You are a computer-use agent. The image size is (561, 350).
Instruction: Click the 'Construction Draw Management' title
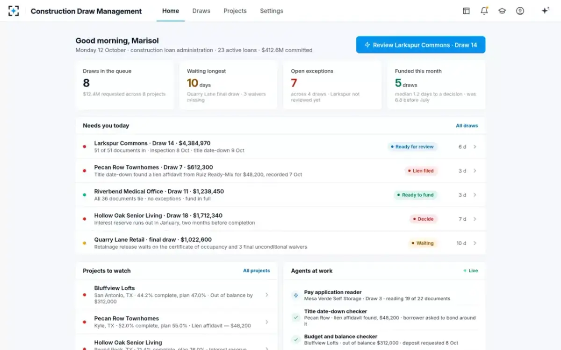click(86, 11)
